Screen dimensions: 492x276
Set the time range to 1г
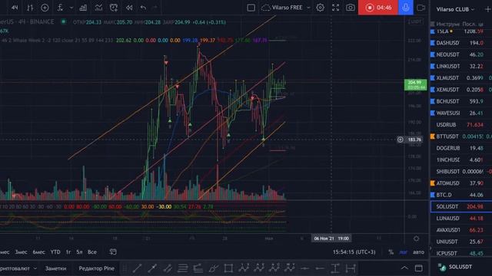pyautogui.click(x=68, y=252)
